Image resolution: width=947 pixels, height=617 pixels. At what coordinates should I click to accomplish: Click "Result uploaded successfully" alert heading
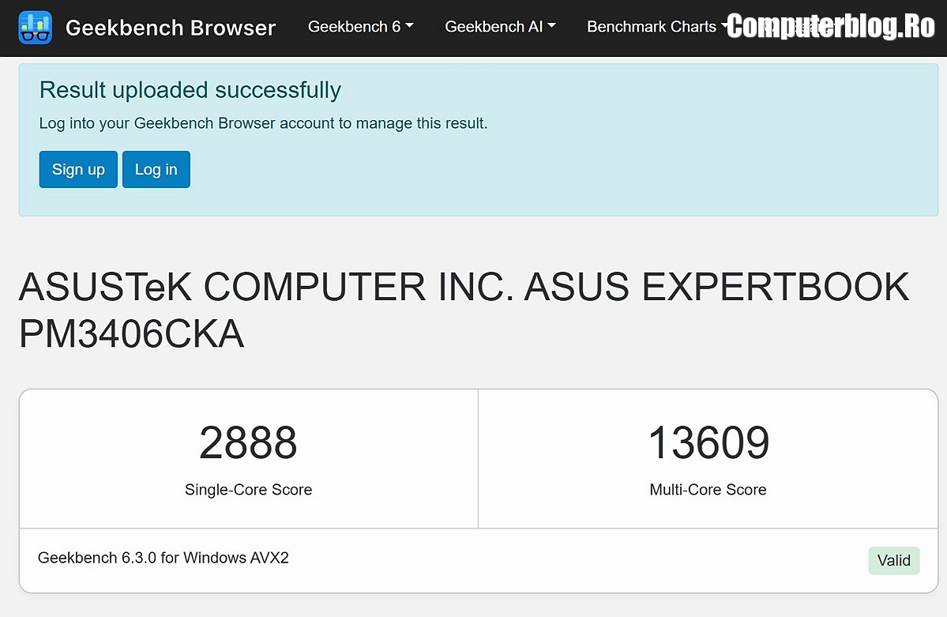pyautogui.click(x=190, y=90)
